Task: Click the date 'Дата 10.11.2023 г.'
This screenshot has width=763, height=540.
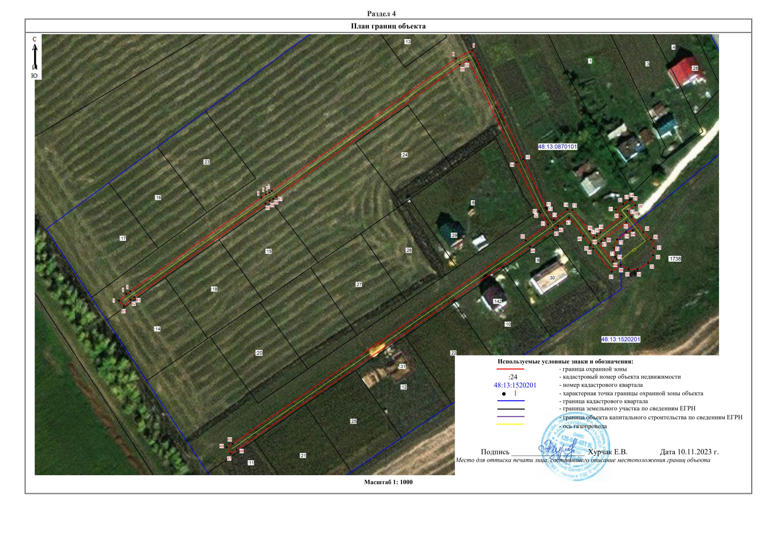Action: coord(689,452)
